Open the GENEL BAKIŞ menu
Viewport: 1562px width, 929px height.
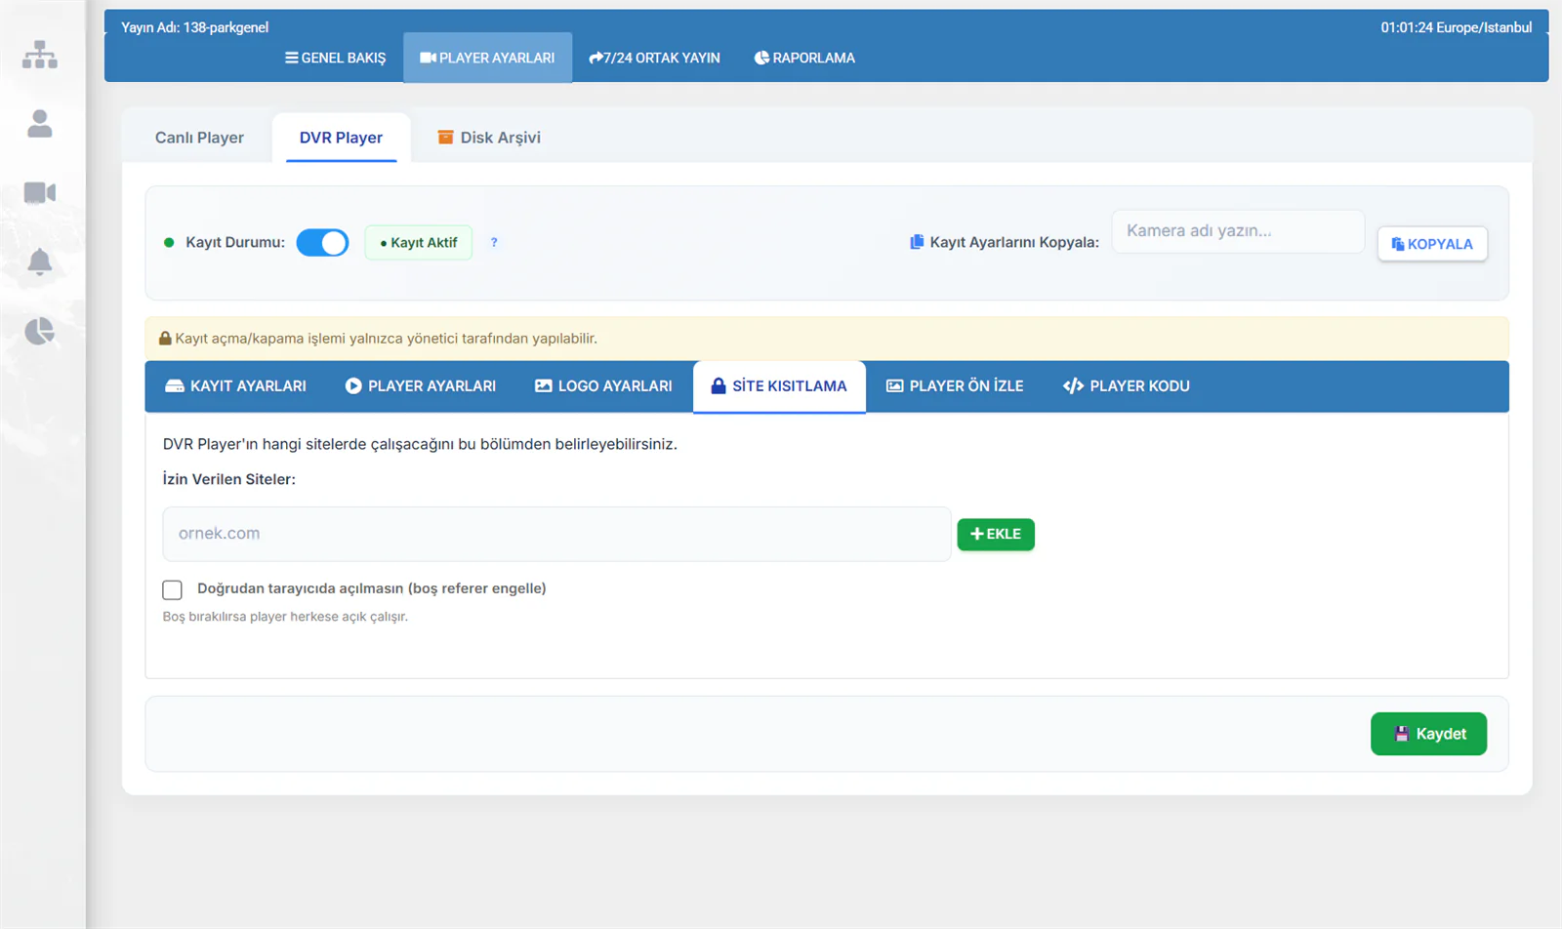pos(335,58)
